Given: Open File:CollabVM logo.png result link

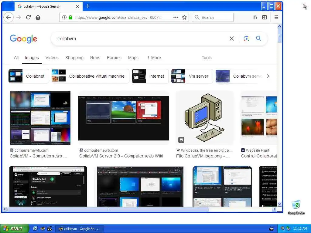Looking at the screenshot, I should pos(203,156).
